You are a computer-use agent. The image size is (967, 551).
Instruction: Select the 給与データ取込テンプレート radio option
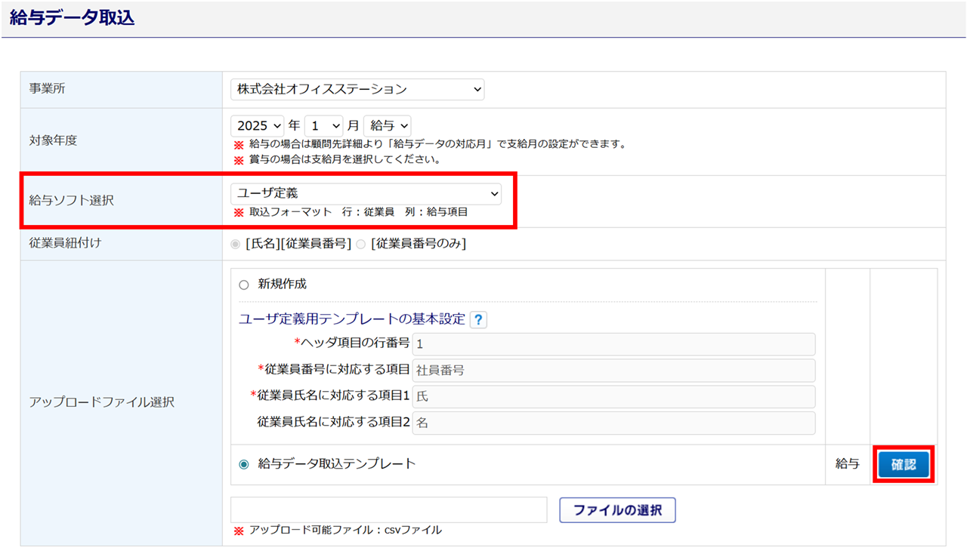click(243, 464)
